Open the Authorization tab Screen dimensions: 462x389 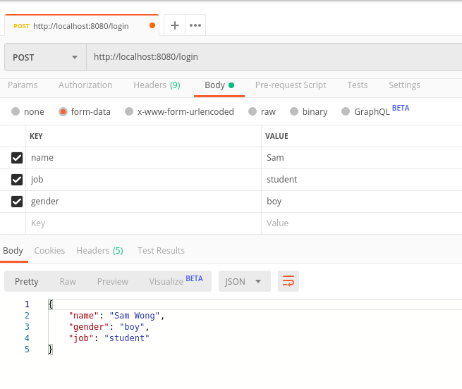(85, 85)
